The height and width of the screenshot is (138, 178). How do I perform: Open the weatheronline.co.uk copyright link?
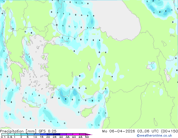coord(154,135)
